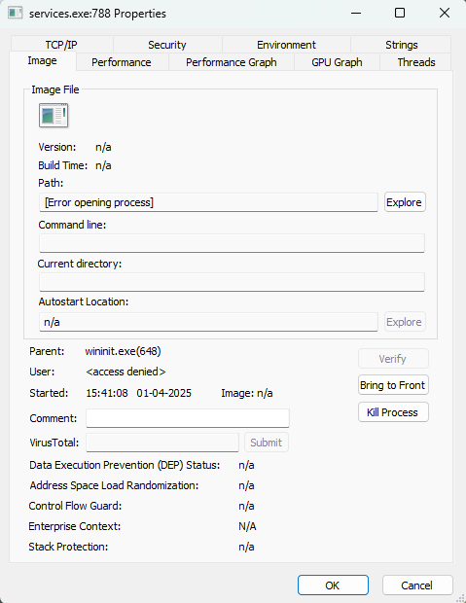This screenshot has height=603, width=466.
Task: Focus the Comment input field
Action: pos(188,418)
